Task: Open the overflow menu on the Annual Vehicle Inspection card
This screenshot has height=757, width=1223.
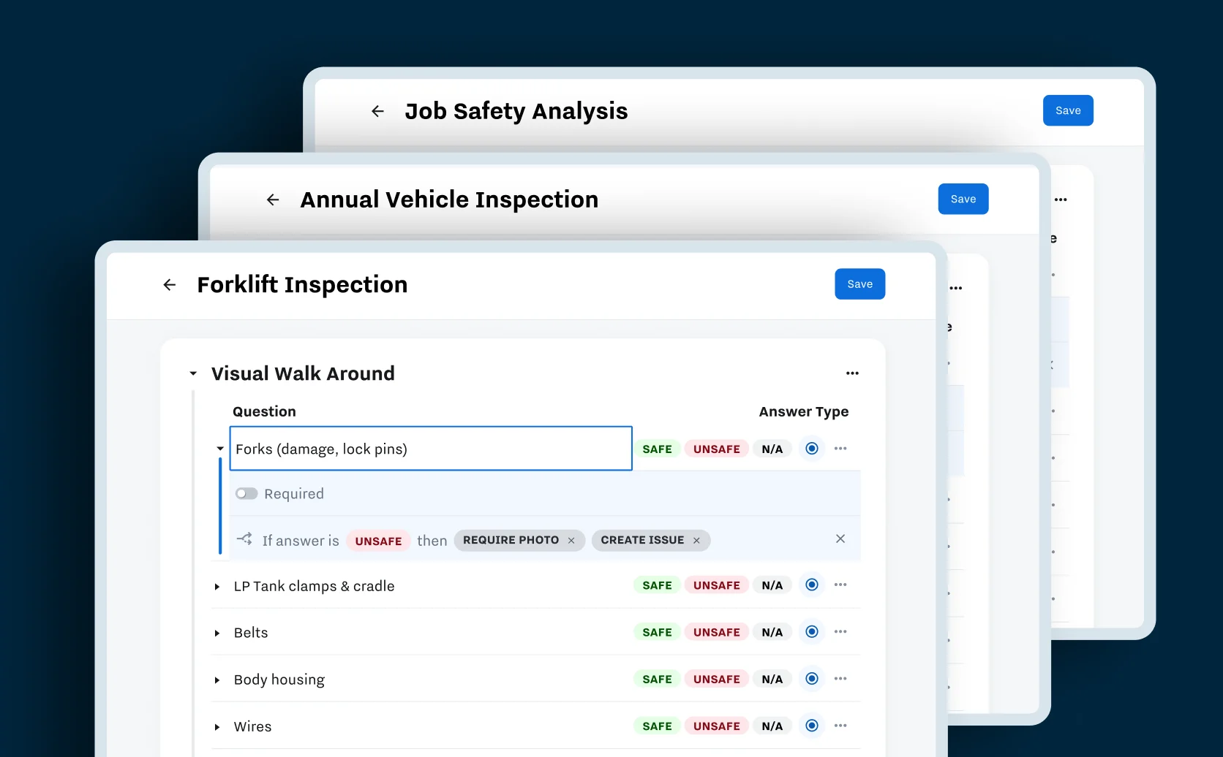Action: 1061,199
